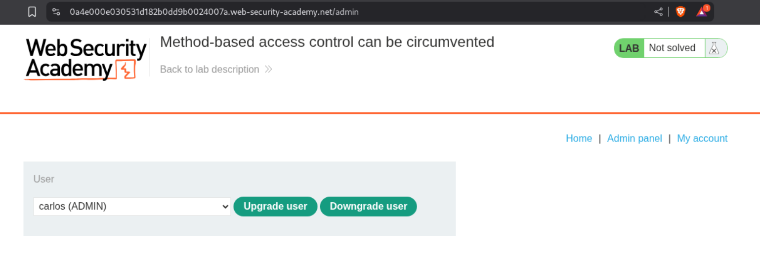Click the lab title heading text

[327, 42]
